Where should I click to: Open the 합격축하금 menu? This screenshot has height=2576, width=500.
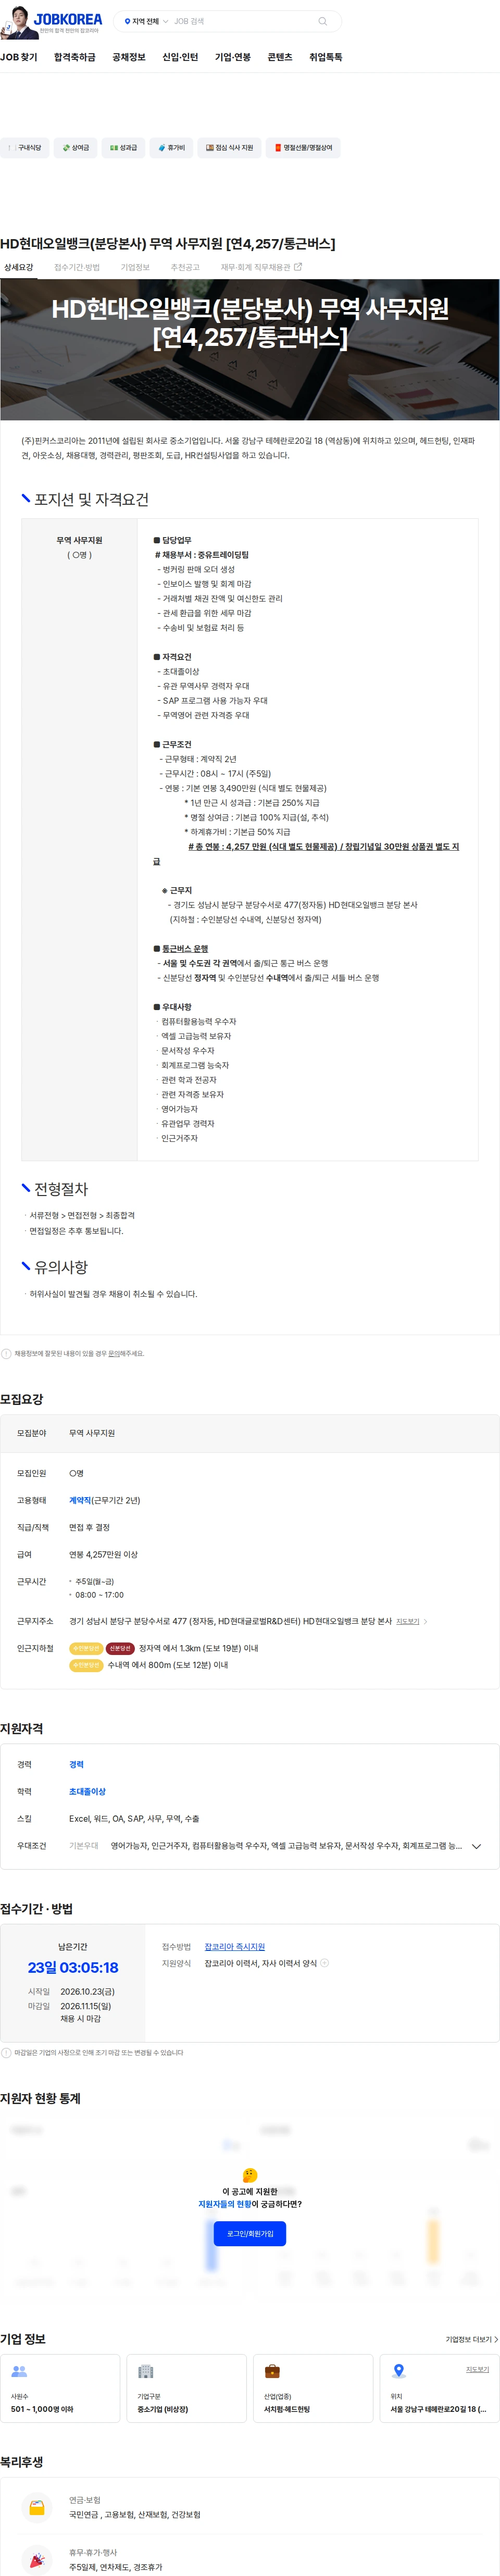pos(75,57)
